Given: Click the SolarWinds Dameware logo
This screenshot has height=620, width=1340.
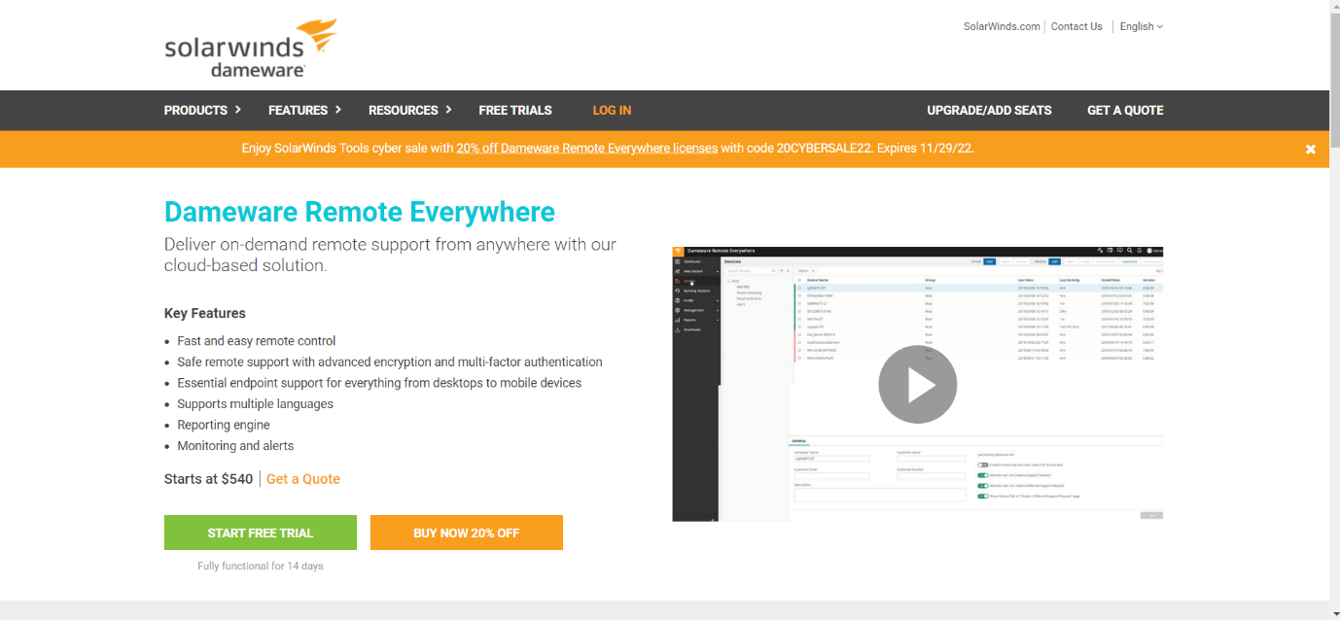Looking at the screenshot, I should pos(251,48).
